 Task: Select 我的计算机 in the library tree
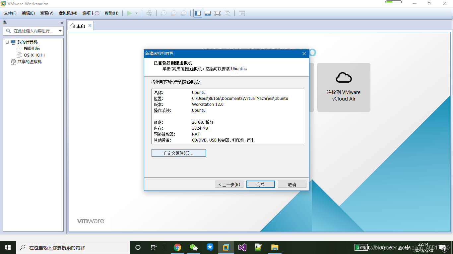[28, 42]
